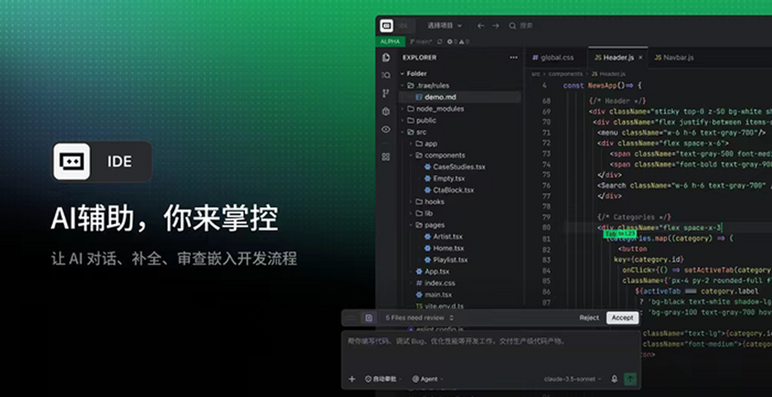Open the Agent mode dropdown
Screen dimensions: 772x397
428,379
